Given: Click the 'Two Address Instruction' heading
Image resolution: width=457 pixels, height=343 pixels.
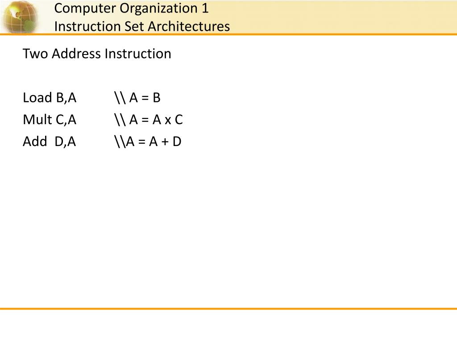Looking at the screenshot, I should (x=97, y=54).
